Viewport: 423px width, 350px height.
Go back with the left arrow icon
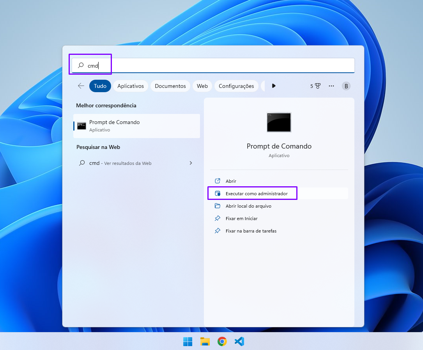81,86
